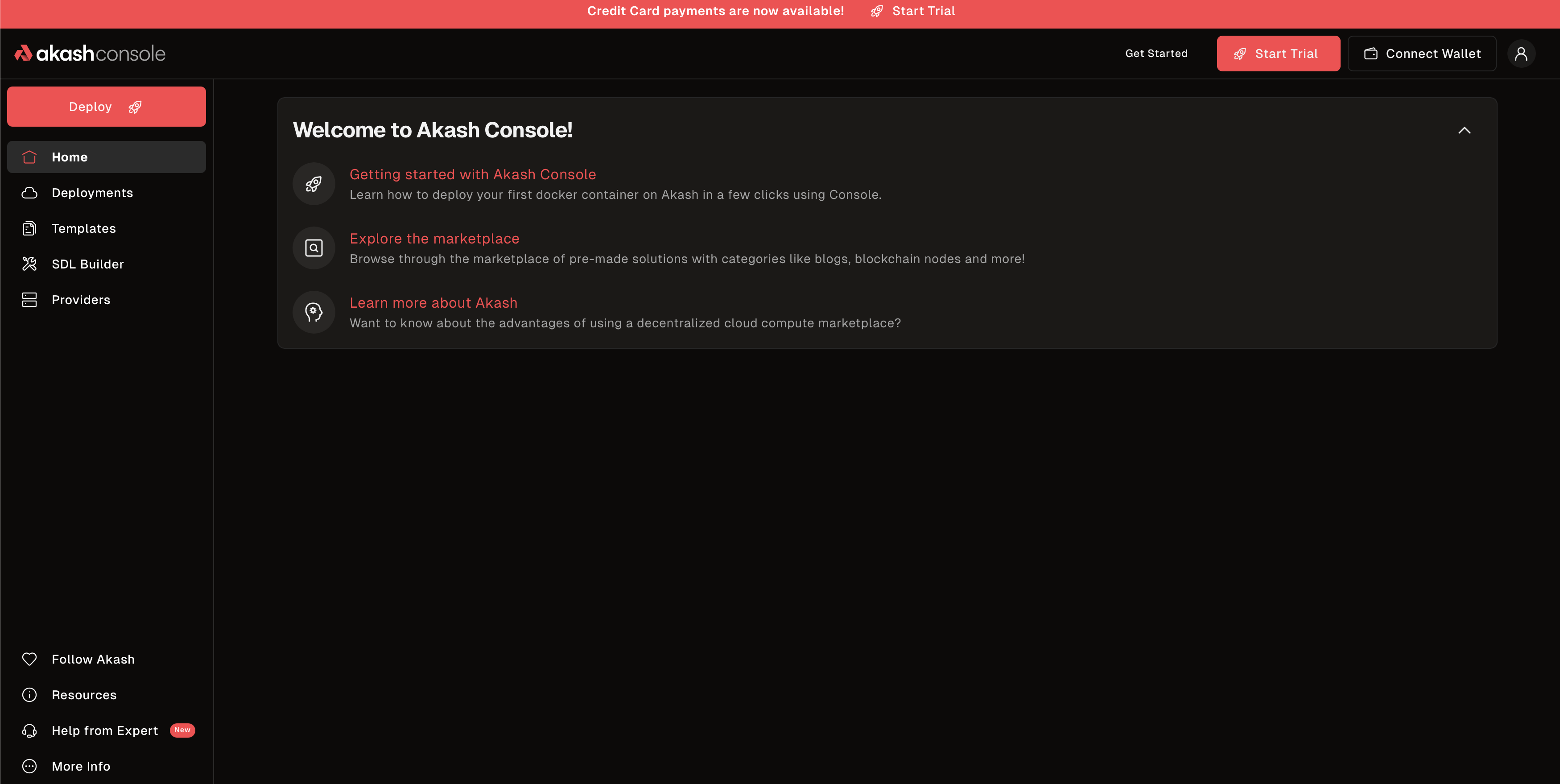Select the magnifier icon beside Explore the marketplace
Image resolution: width=1560 pixels, height=784 pixels.
(314, 248)
